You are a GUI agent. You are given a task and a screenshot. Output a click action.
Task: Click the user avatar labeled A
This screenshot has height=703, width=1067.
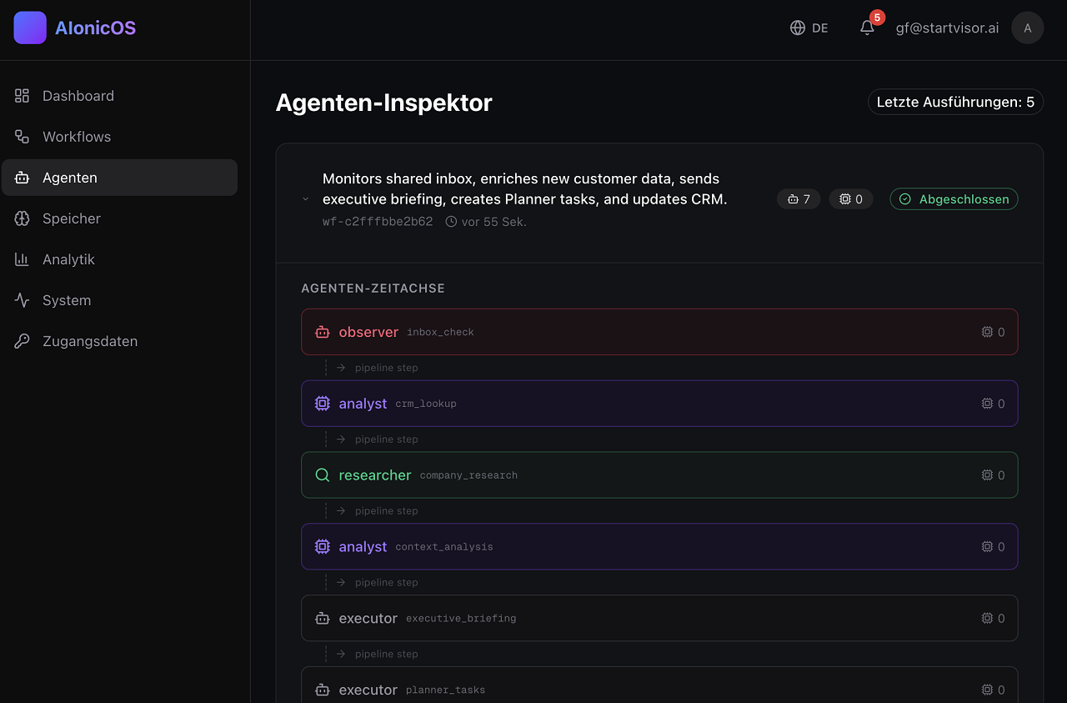[x=1027, y=28]
